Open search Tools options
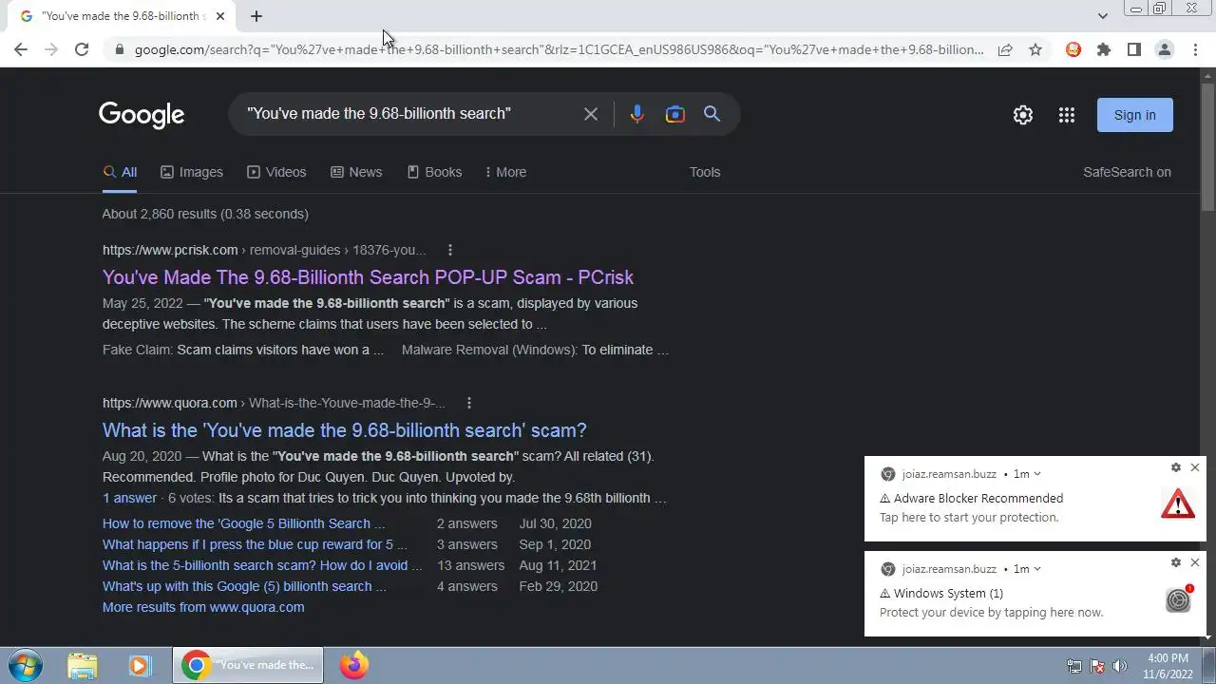This screenshot has width=1216, height=684. tap(705, 172)
